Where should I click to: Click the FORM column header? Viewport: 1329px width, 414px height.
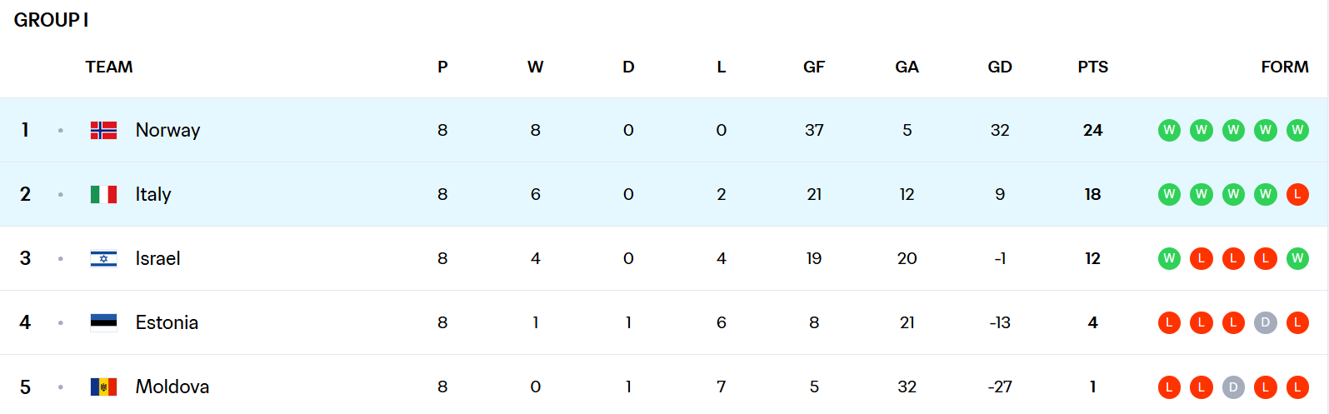pyautogui.click(x=1284, y=67)
